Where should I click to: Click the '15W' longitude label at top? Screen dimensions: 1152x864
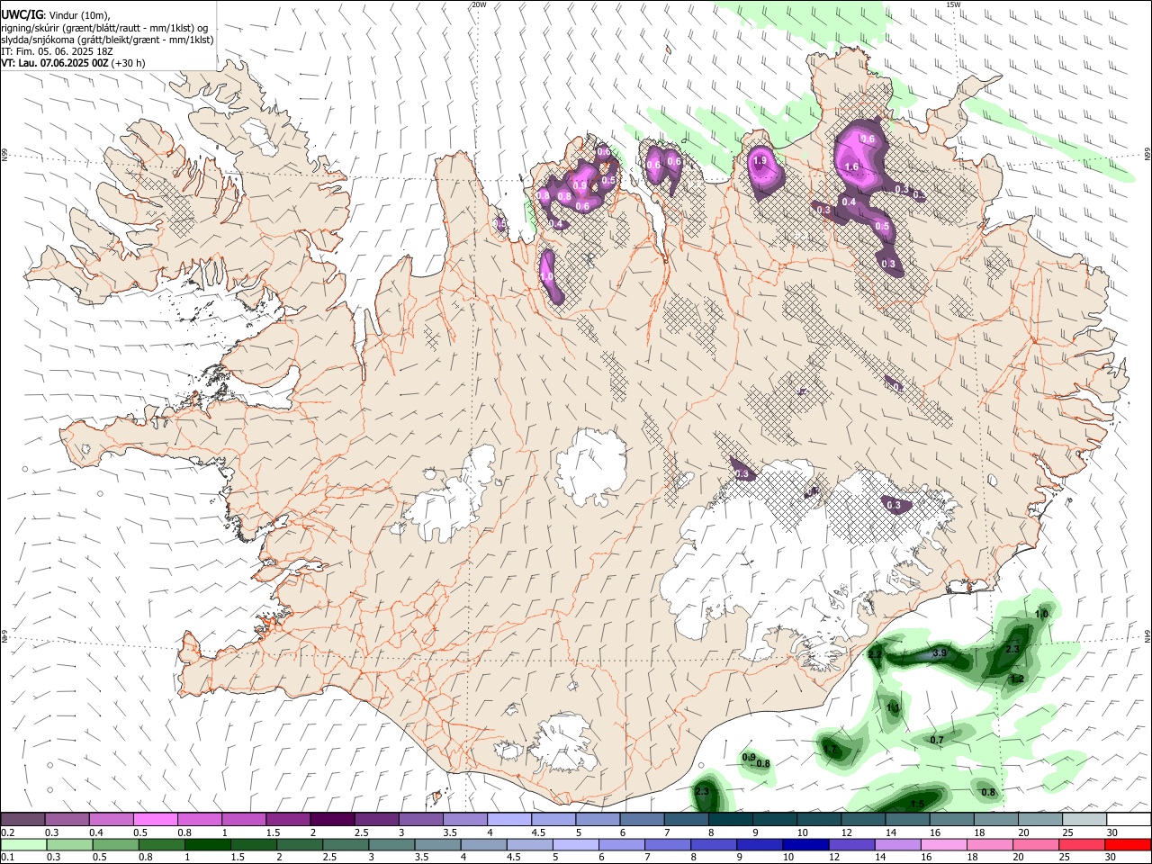[953, 4]
